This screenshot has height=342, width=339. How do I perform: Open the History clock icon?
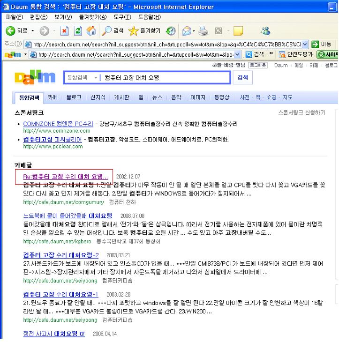(171, 31)
